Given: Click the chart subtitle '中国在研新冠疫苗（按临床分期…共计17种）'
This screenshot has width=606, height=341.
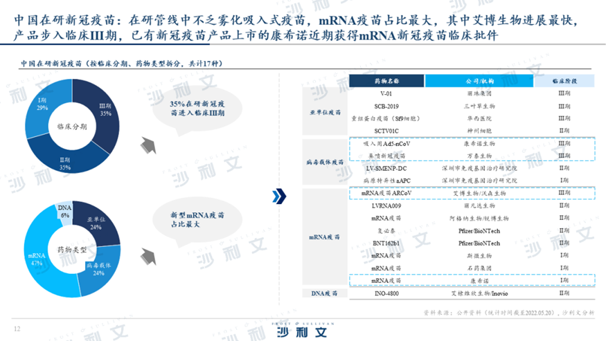Looking at the screenshot, I should [121, 64].
